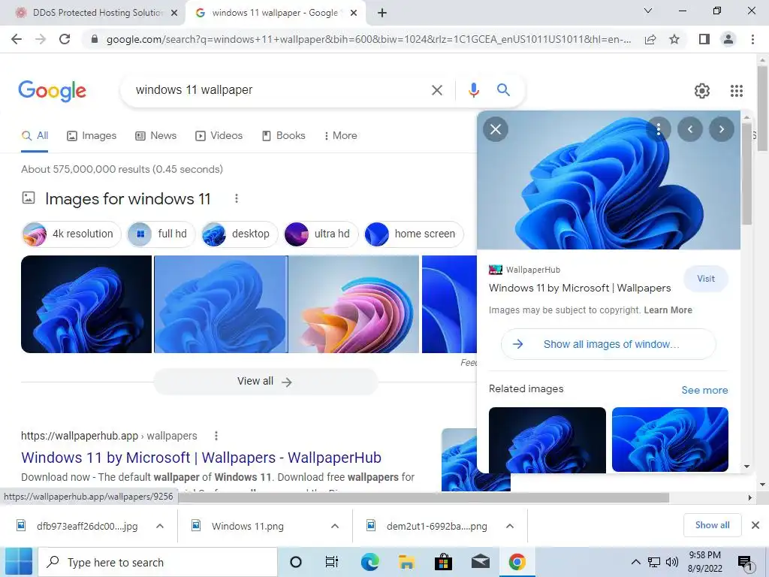Open options for Images for windows 11
This screenshot has width=769, height=577.
click(237, 198)
